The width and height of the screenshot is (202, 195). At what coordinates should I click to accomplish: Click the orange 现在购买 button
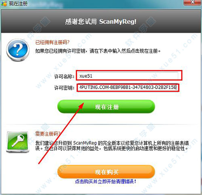(x=106, y=172)
